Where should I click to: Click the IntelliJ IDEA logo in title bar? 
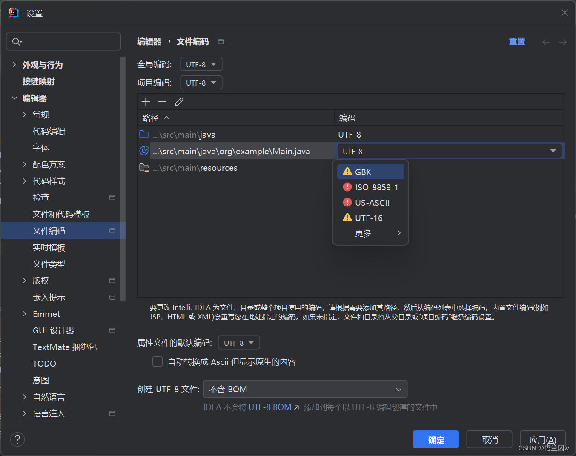[14, 13]
